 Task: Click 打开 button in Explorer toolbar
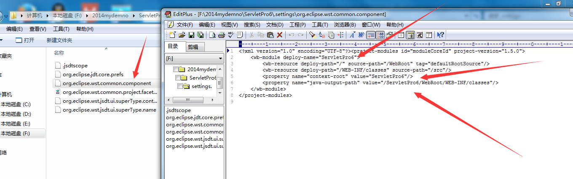[x=25, y=40]
